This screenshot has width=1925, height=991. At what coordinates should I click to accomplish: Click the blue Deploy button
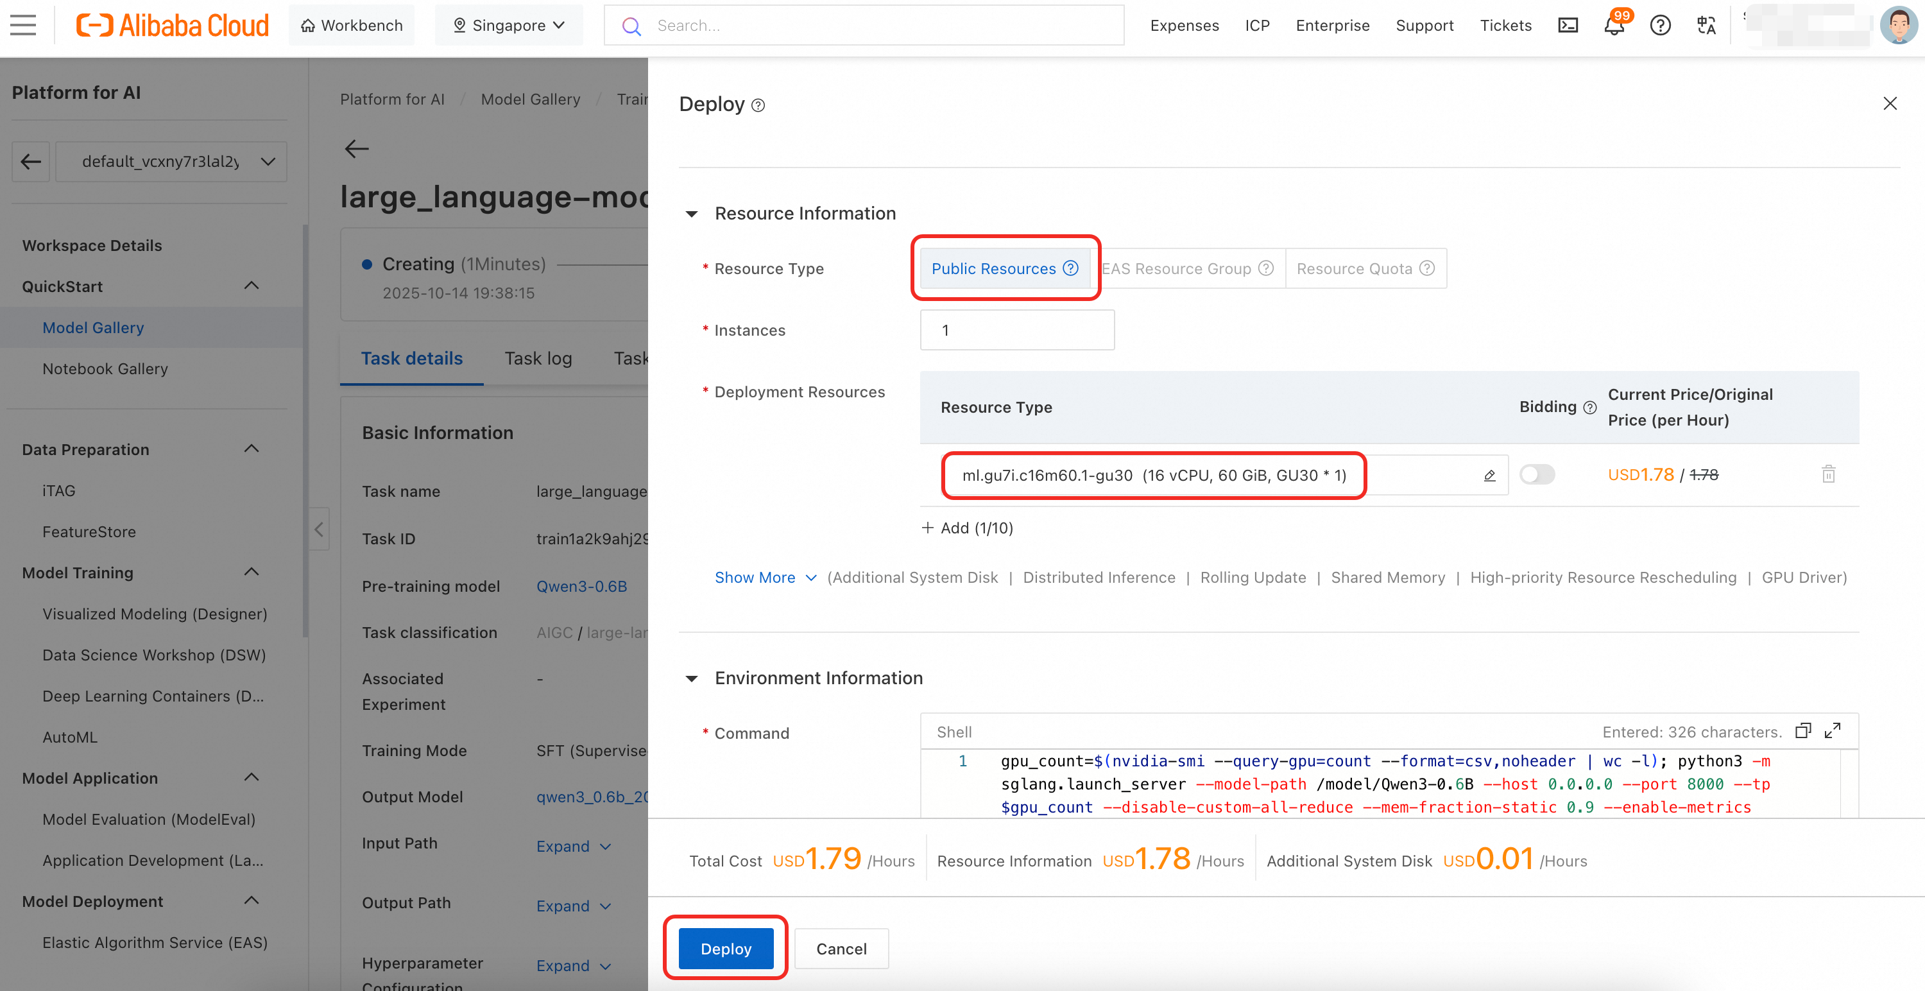725,949
